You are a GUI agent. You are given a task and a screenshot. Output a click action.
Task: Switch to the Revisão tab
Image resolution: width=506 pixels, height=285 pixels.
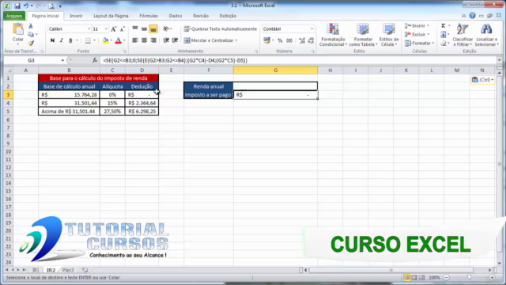201,16
